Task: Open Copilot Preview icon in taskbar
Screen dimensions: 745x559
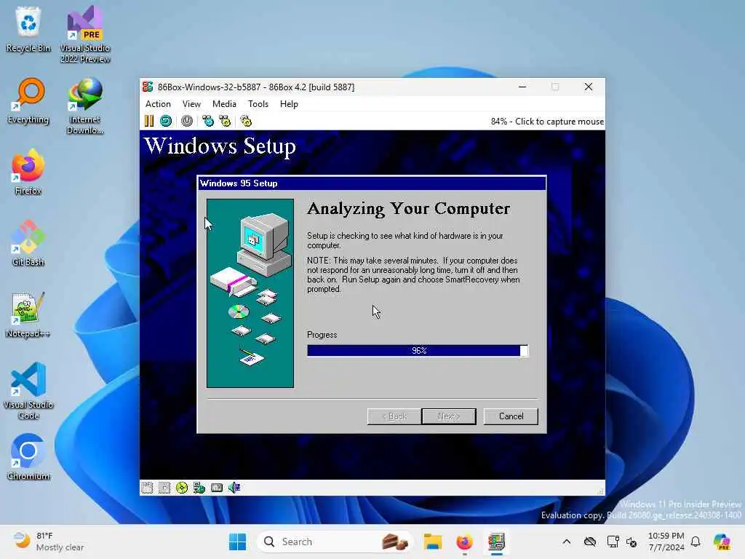Action: [722, 542]
